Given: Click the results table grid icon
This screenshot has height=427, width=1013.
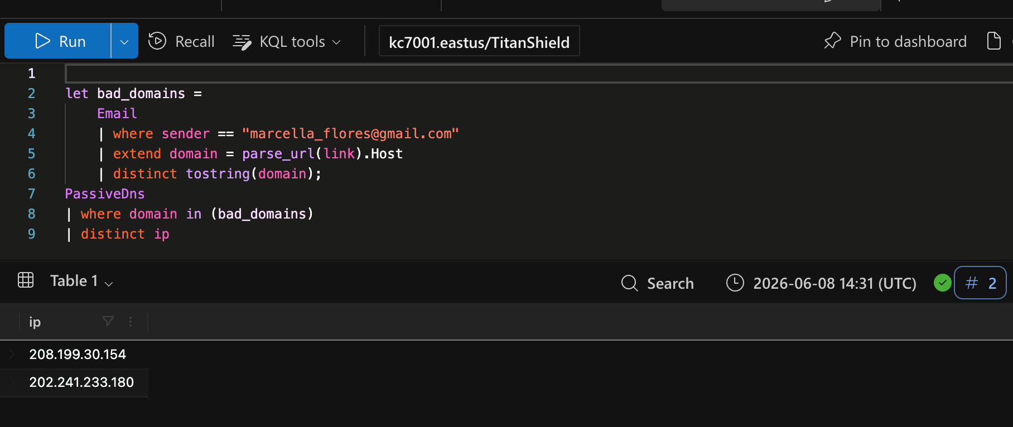Looking at the screenshot, I should 26,280.
